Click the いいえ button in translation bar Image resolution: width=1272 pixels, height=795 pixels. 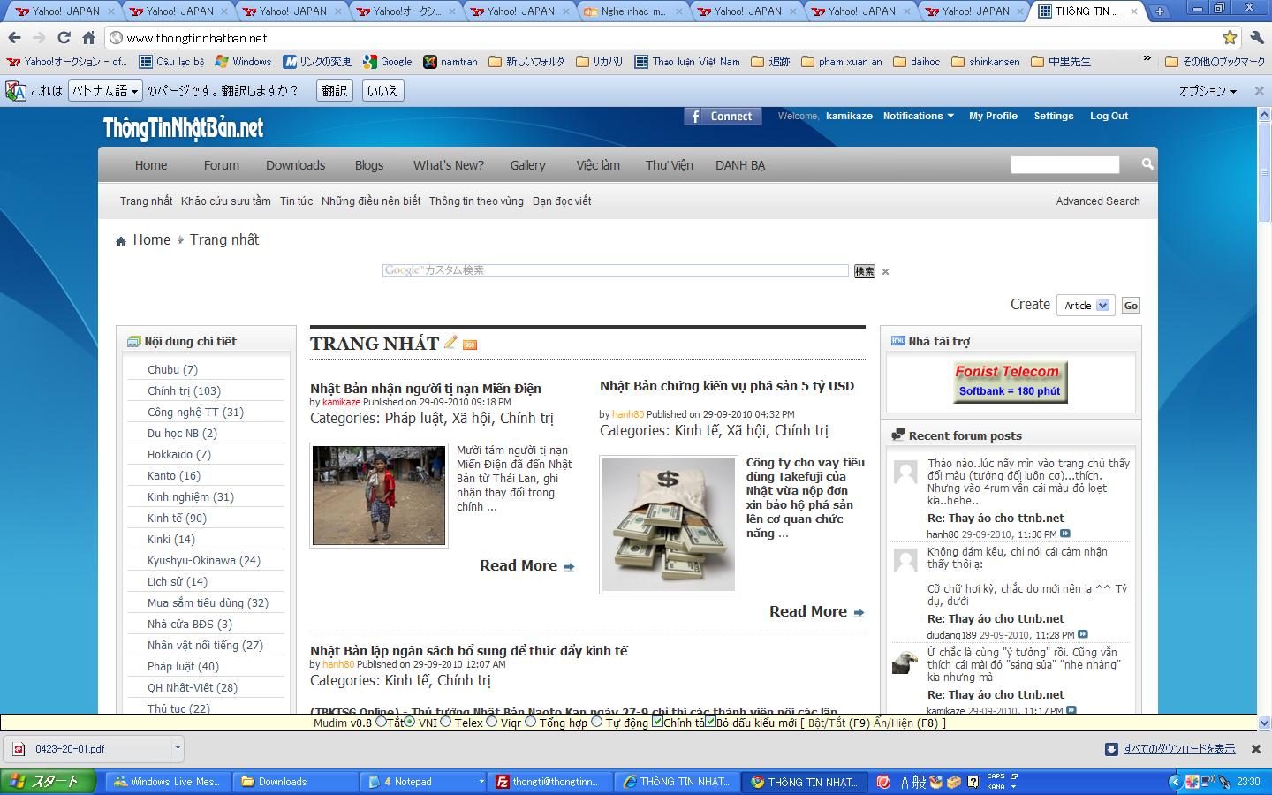(x=382, y=91)
